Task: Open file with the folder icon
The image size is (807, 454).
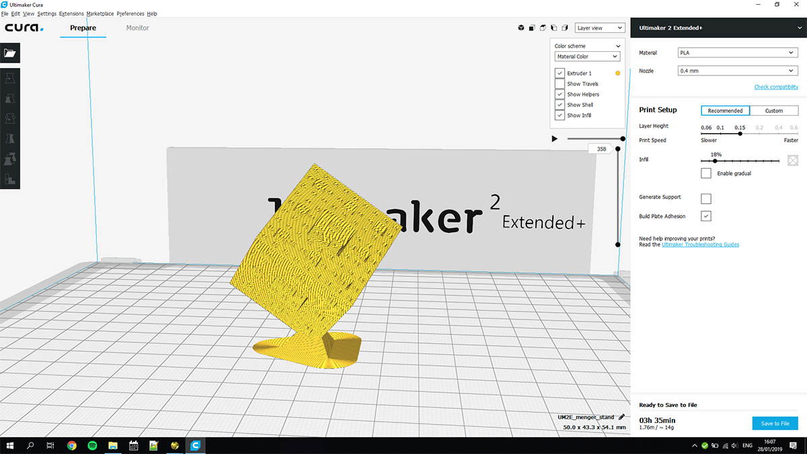Action: pos(10,53)
